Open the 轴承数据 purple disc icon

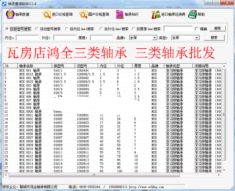point(10,14)
